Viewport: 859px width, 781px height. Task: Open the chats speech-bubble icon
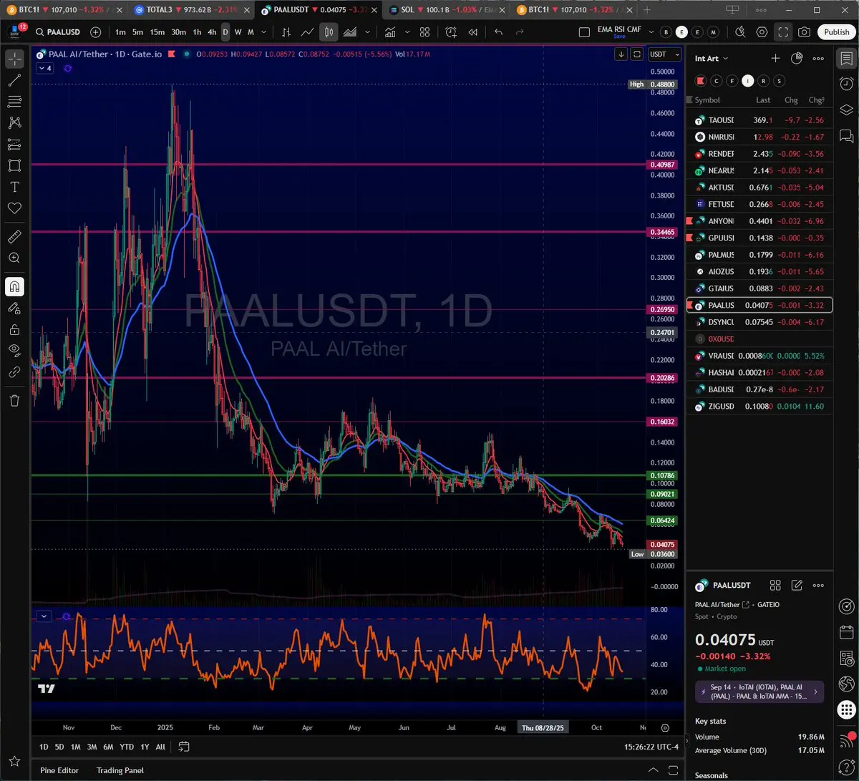pos(846,135)
